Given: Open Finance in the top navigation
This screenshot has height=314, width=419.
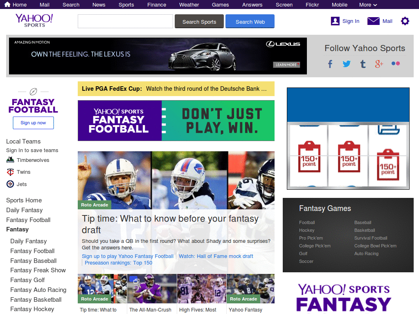Looking at the screenshot, I should [157, 5].
